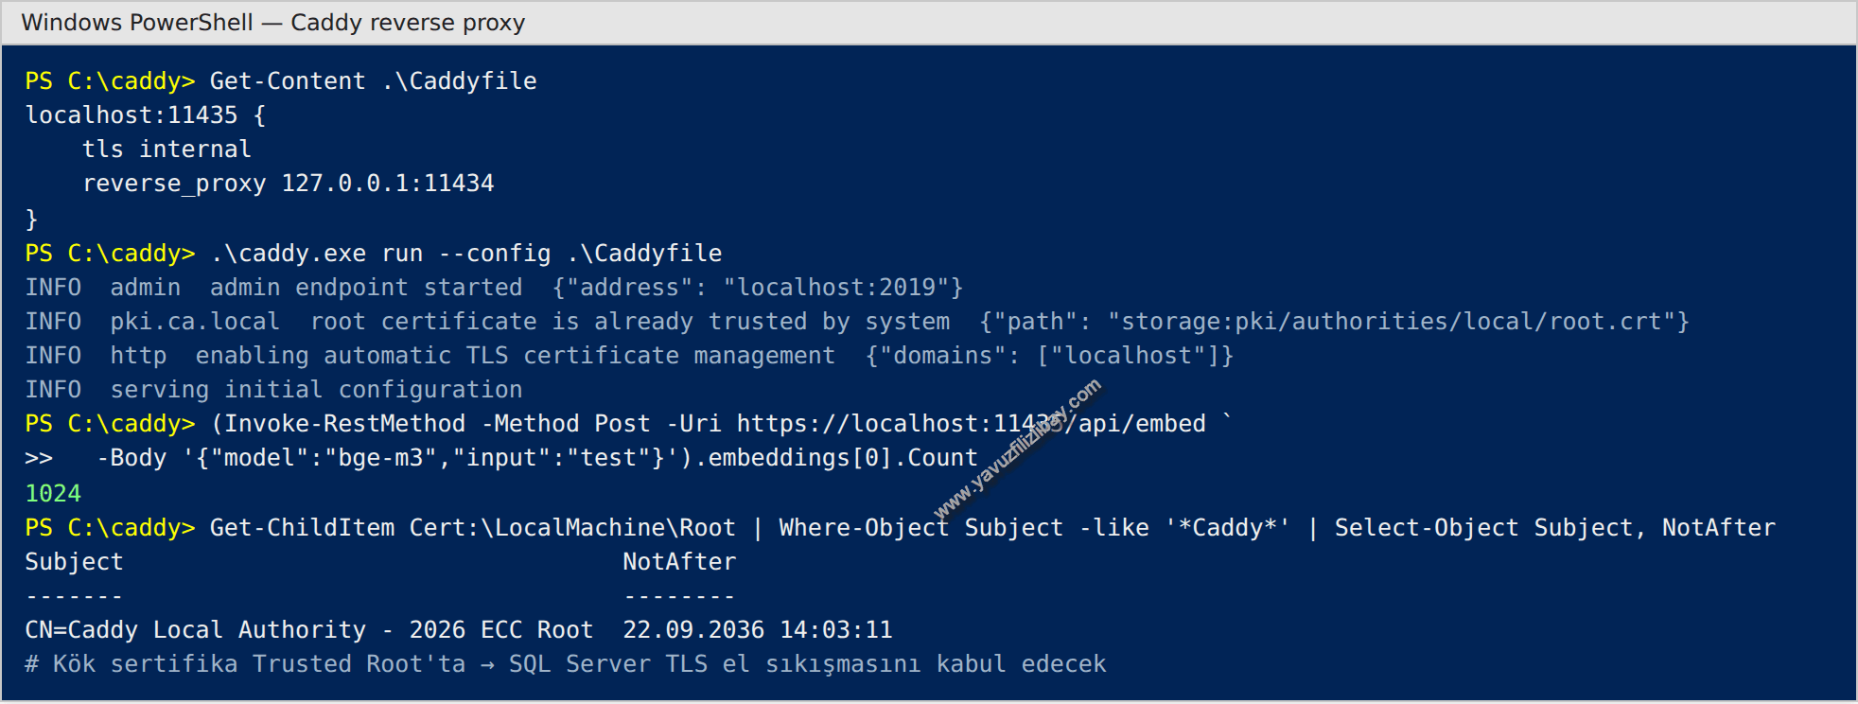Viewport: 1858px width, 704px height.
Task: Click the 'serving initial configuration' log line
Action: 273,390
